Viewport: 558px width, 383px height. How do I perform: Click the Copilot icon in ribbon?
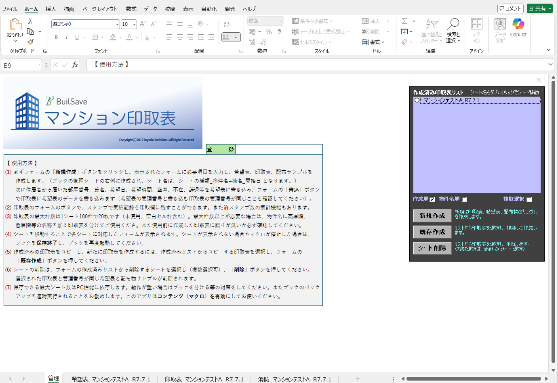518,25
